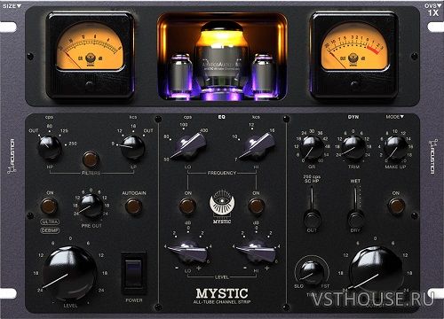Toggle the DYN section ON button
The width and height of the screenshot is (444, 319).
pos(396,206)
